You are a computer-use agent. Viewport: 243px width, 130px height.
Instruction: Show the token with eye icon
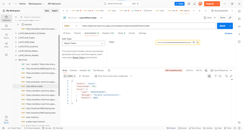click(194, 43)
